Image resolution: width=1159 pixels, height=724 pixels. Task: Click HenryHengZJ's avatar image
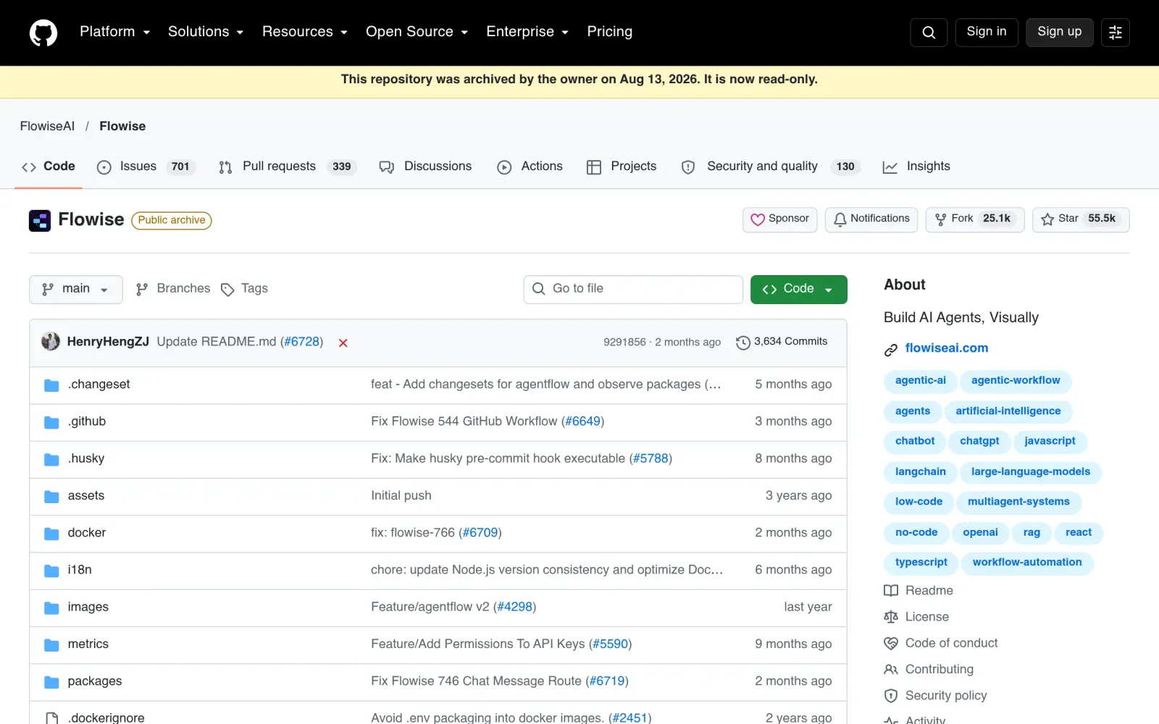(x=51, y=342)
